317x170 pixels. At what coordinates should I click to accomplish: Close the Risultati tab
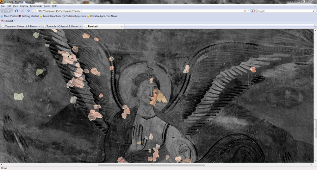122,26
